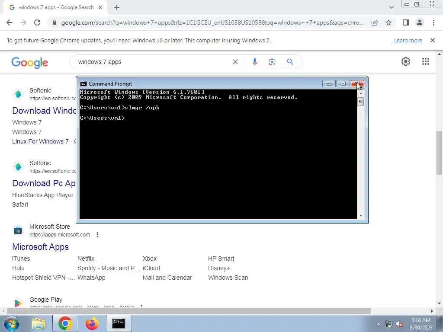Click the Command Prompt scrollbar down arrow
The height and width of the screenshot is (332, 443).
361,216
